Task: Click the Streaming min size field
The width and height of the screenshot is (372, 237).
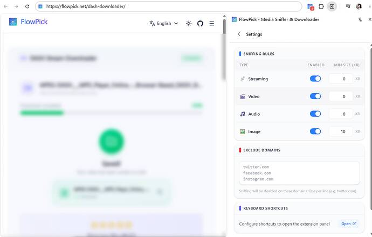Action: [341, 79]
